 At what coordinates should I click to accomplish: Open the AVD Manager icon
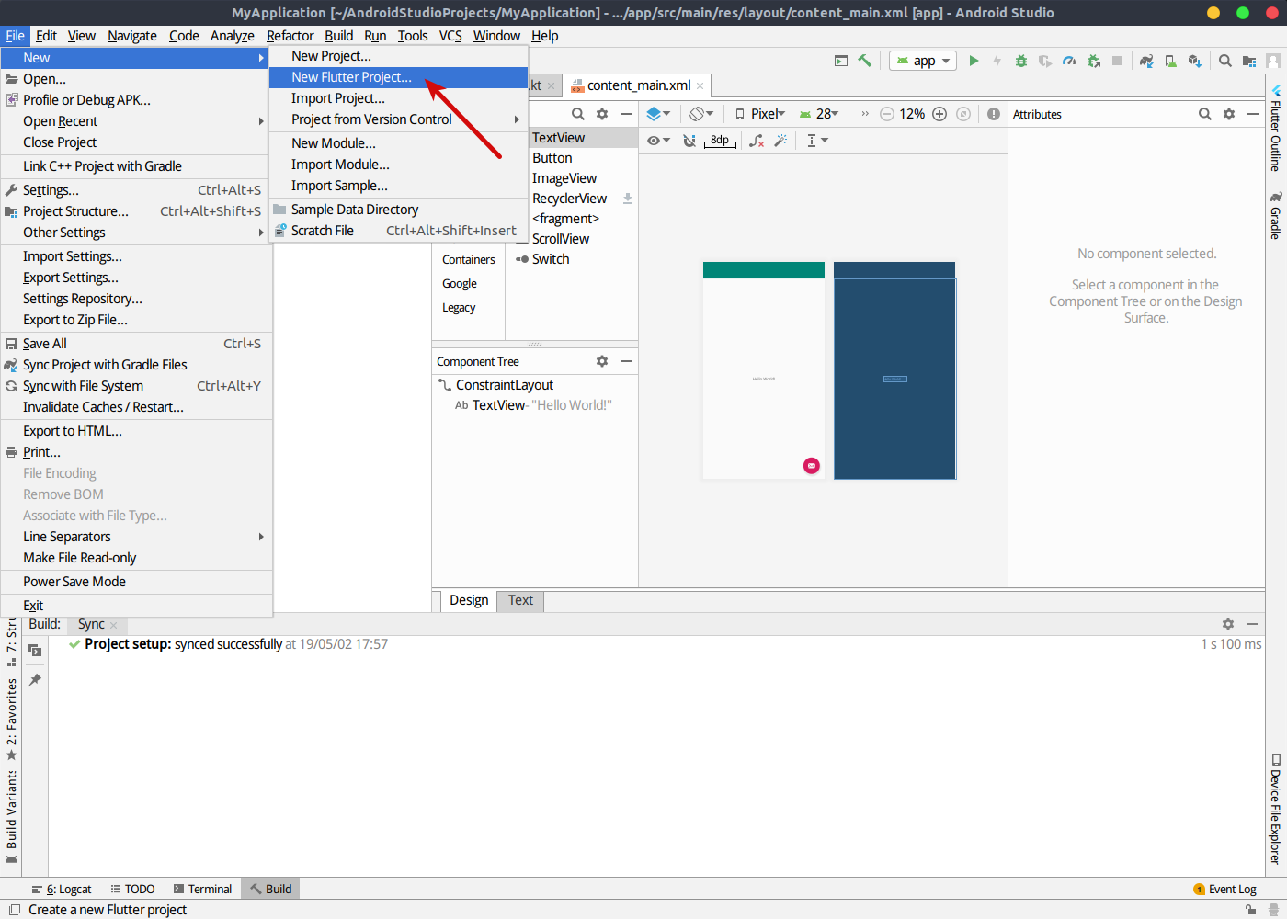coord(1170,61)
